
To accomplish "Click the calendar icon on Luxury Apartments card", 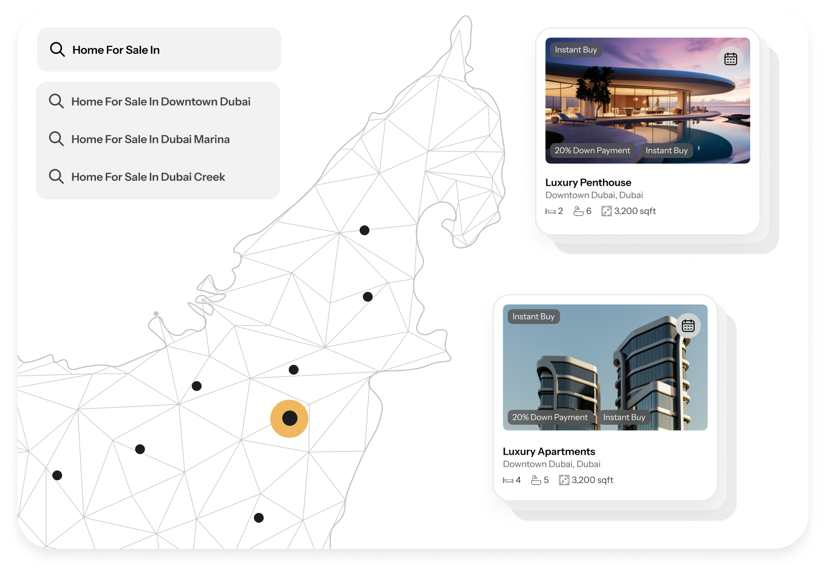I will click(x=688, y=326).
